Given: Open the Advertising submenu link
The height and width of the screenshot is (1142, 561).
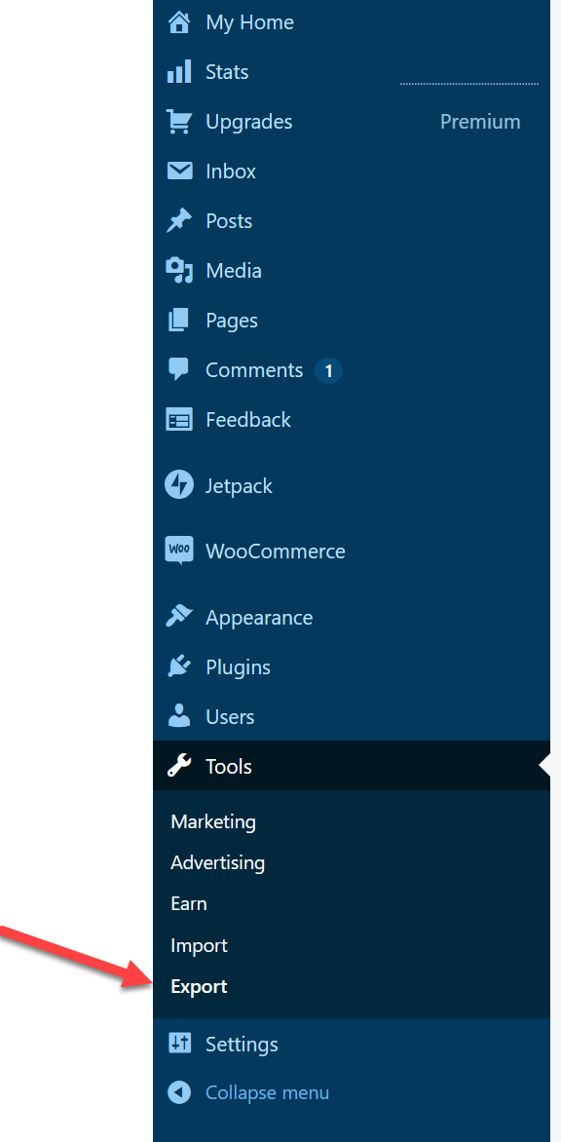Looking at the screenshot, I should (x=217, y=863).
